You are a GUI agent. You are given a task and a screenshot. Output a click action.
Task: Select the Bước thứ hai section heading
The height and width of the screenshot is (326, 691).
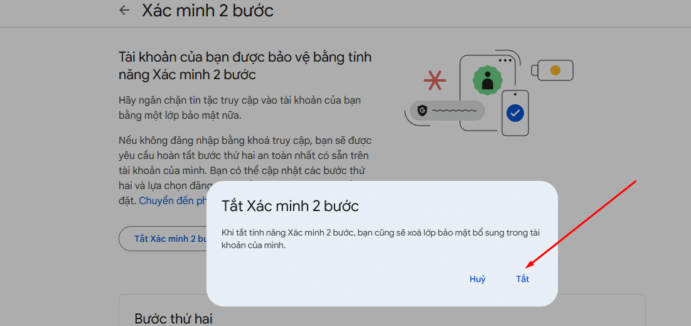[175, 319]
